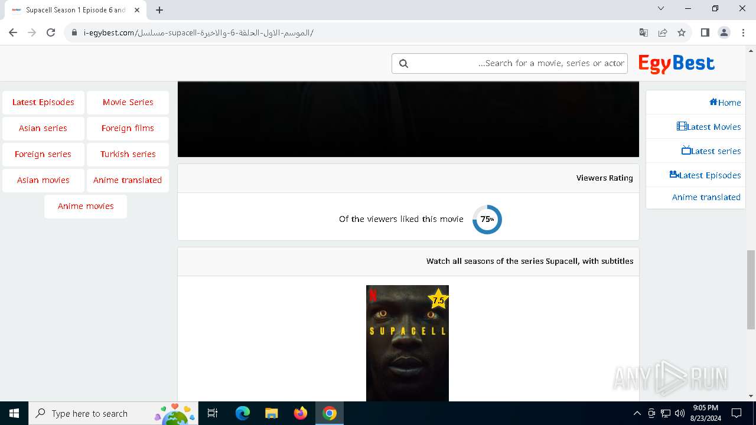The height and width of the screenshot is (425, 756).
Task: Open volume control tray icon
Action: (x=680, y=413)
